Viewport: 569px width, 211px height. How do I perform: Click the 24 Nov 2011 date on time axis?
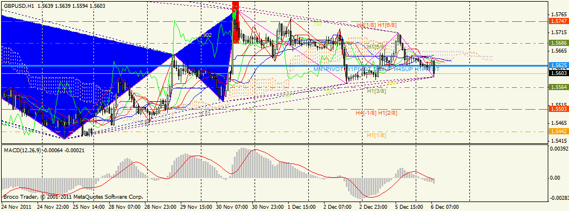pyautogui.click(x=16, y=207)
